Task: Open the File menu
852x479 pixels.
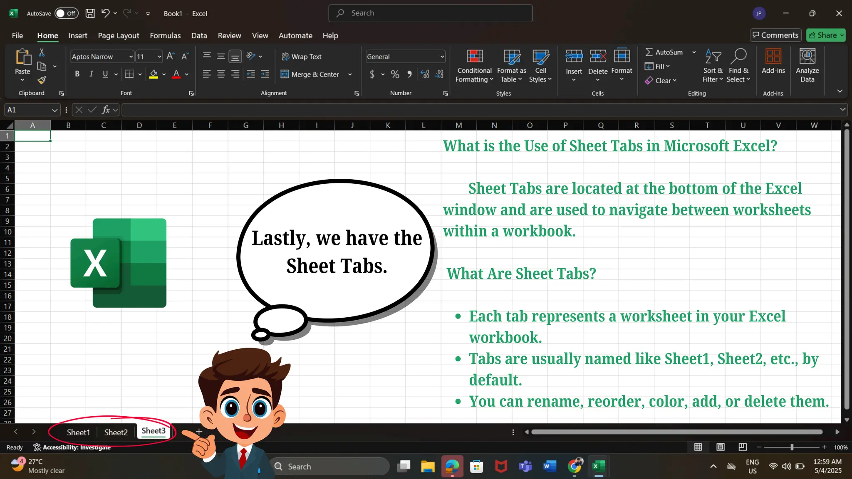Action: click(x=17, y=35)
